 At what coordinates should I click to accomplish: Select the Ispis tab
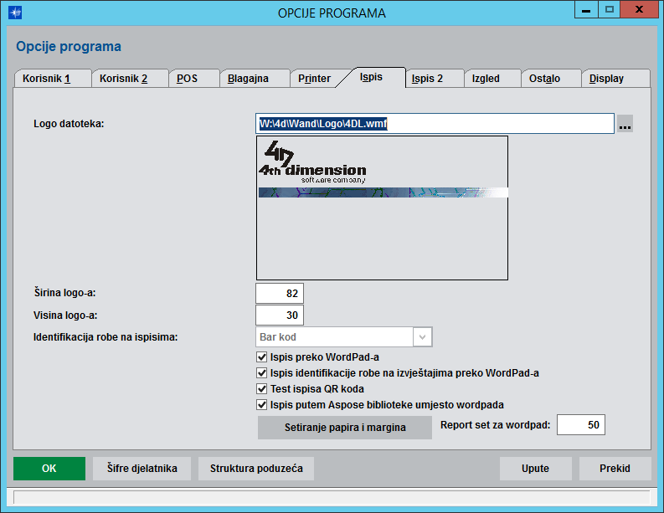pyautogui.click(x=372, y=77)
